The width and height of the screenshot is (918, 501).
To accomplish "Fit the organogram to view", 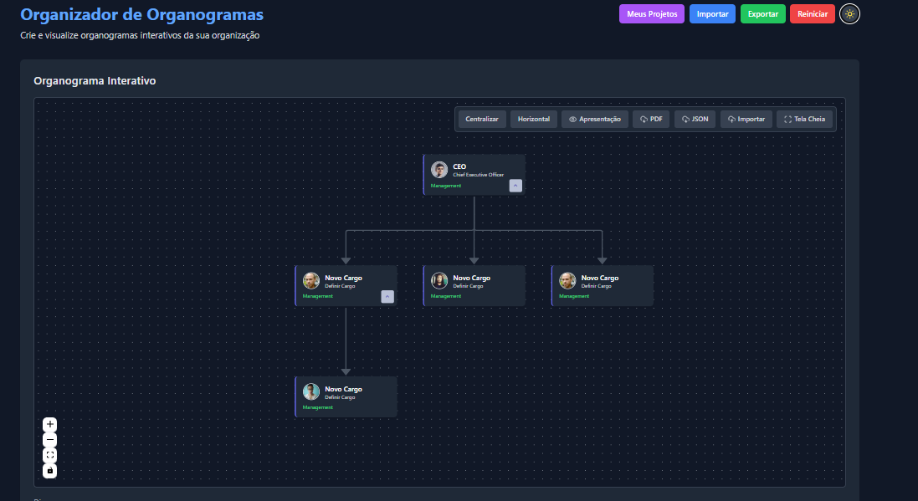I will click(x=49, y=454).
